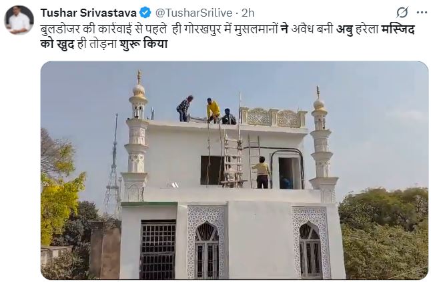Open the @TusharSrilive handle link

[194, 13]
